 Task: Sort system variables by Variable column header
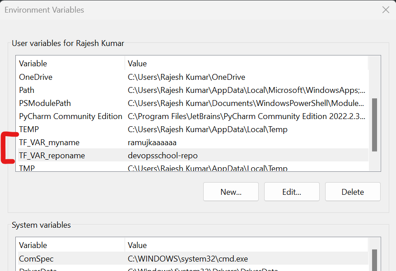pyautogui.click(x=70, y=245)
